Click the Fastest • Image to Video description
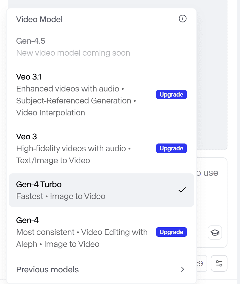The image size is (240, 284). (61, 196)
